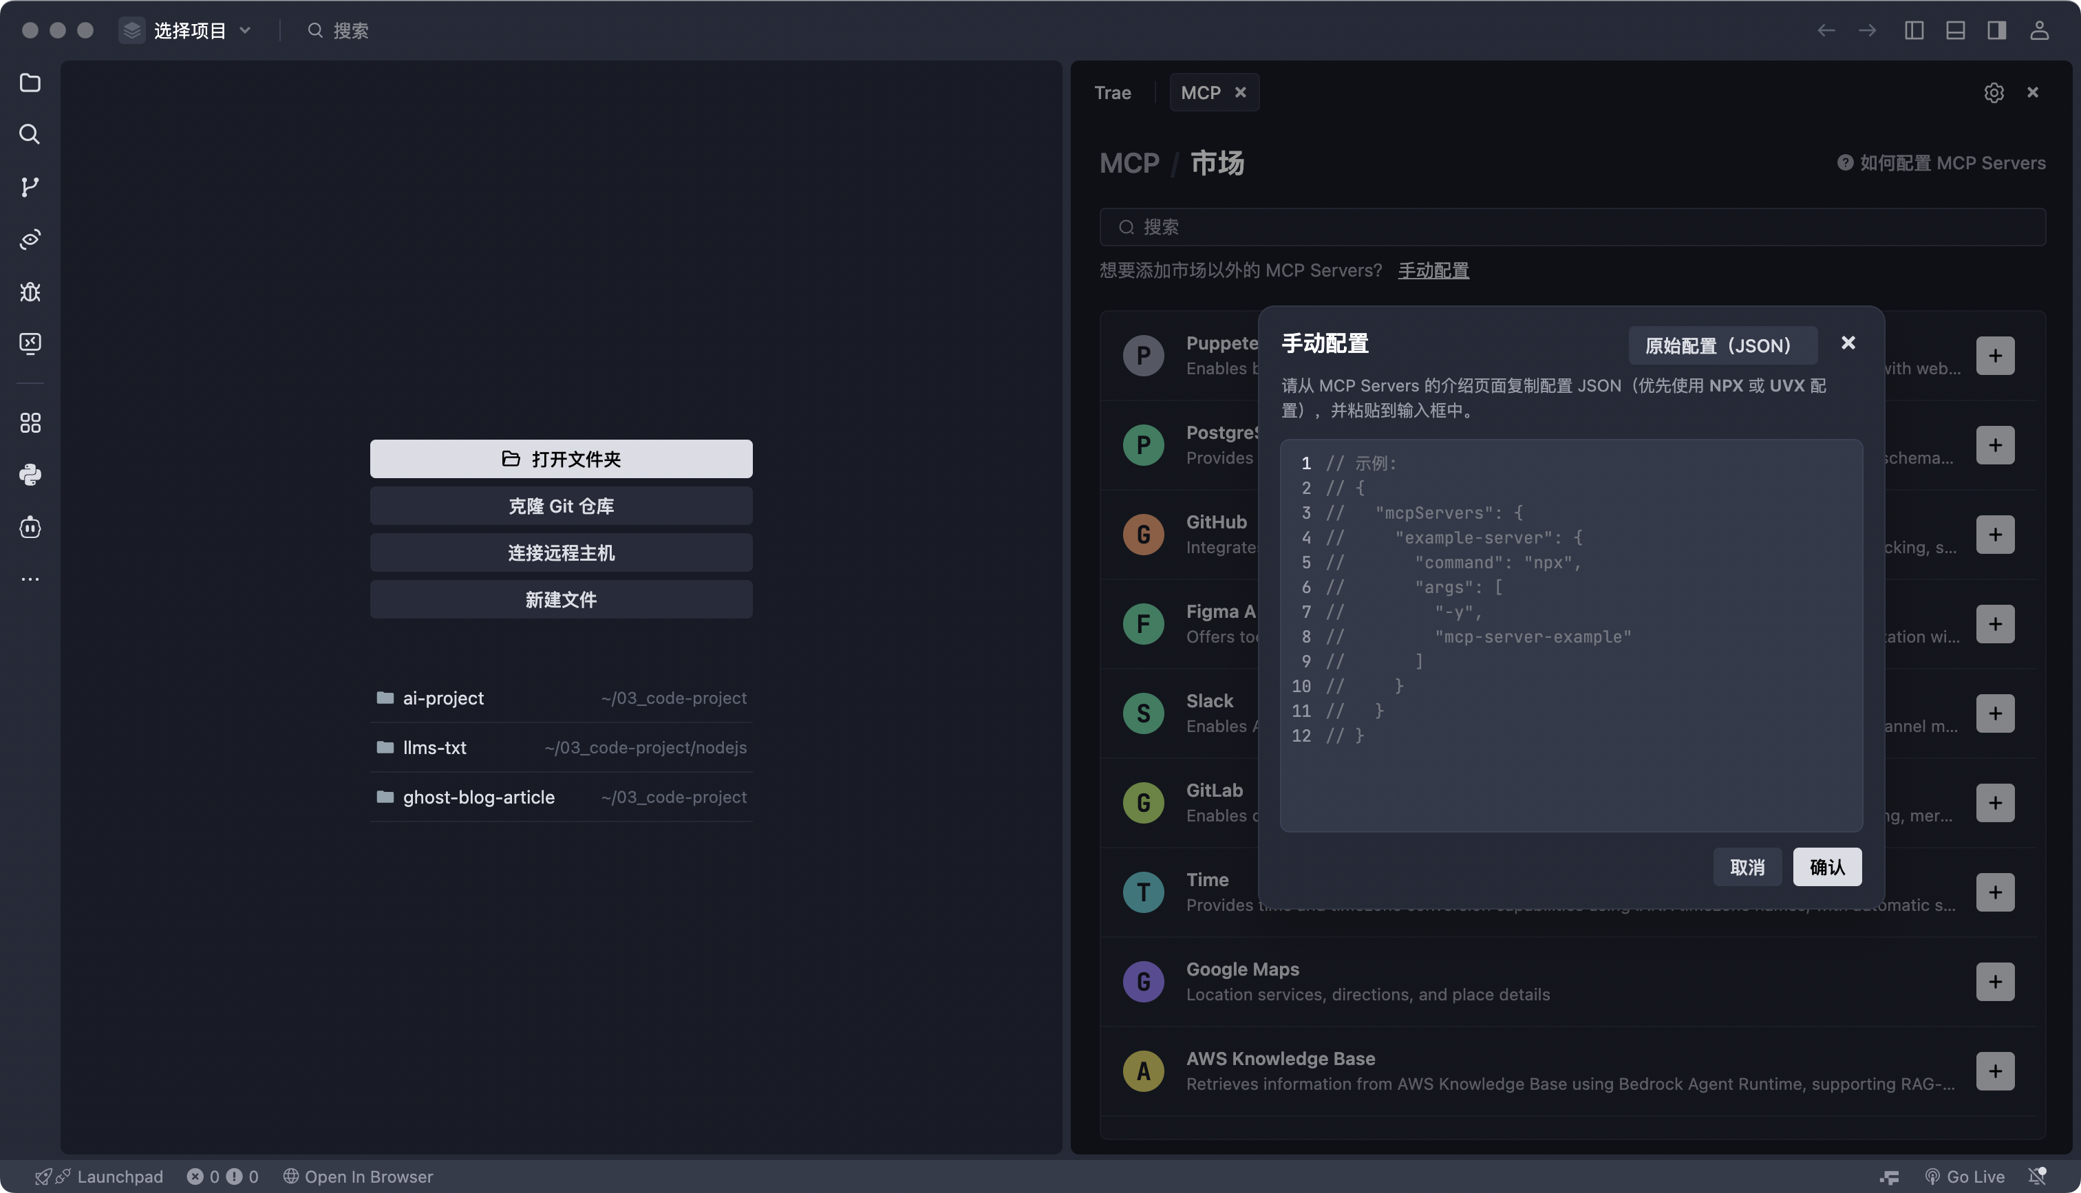Click the 确认 confirm button
2081x1193 pixels.
coord(1826,867)
